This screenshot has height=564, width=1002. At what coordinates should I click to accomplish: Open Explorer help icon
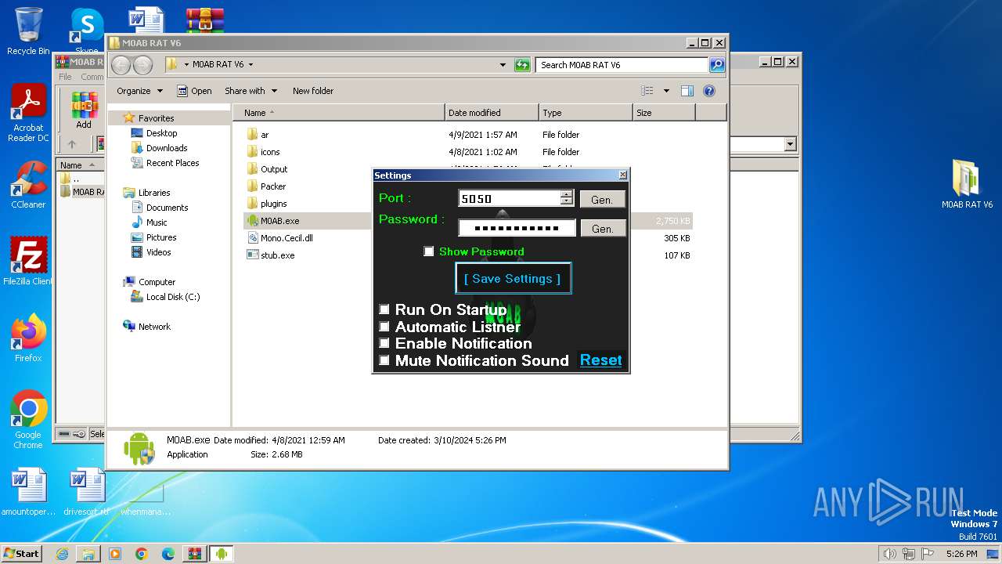click(709, 91)
